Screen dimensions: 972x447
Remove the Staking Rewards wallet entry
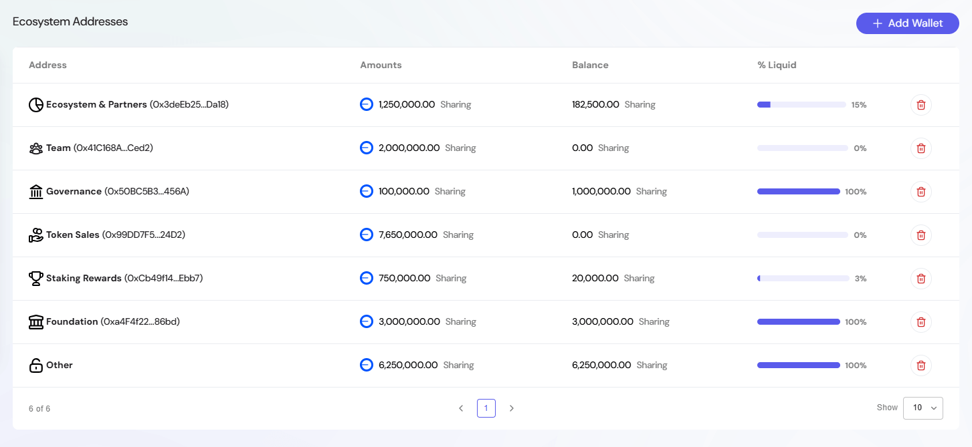coord(920,279)
